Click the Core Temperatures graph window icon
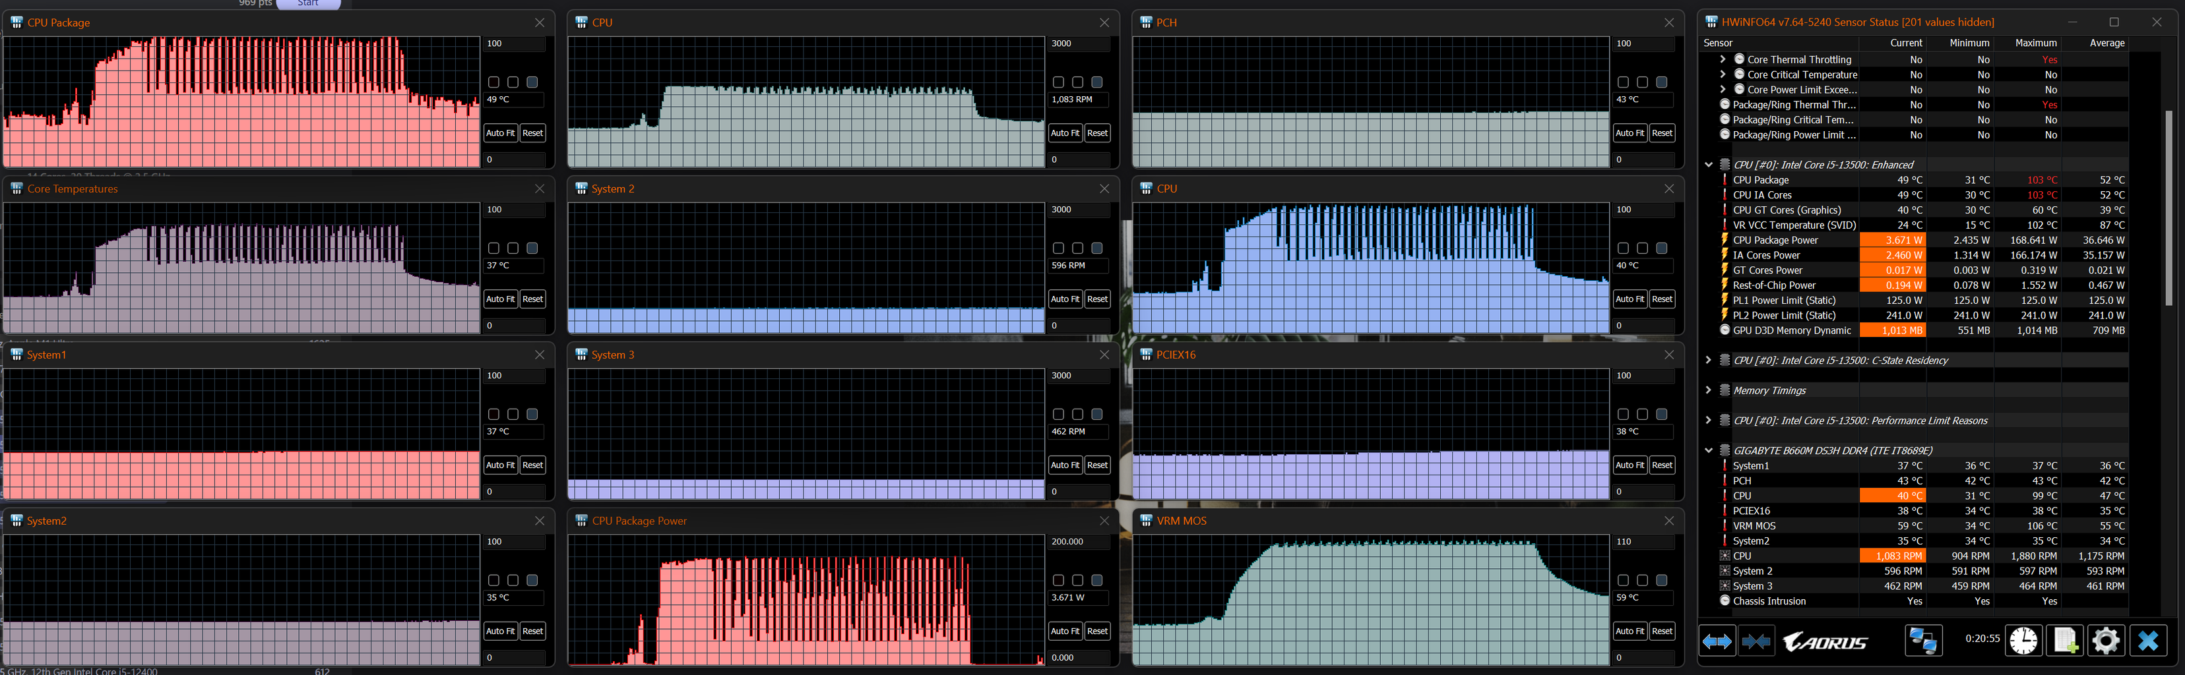This screenshot has width=2185, height=675. pyautogui.click(x=16, y=189)
